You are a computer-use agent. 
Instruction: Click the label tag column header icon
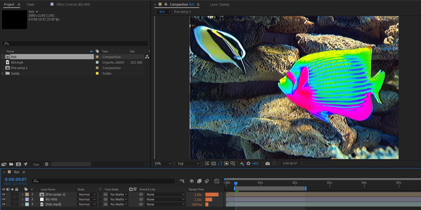click(x=26, y=189)
